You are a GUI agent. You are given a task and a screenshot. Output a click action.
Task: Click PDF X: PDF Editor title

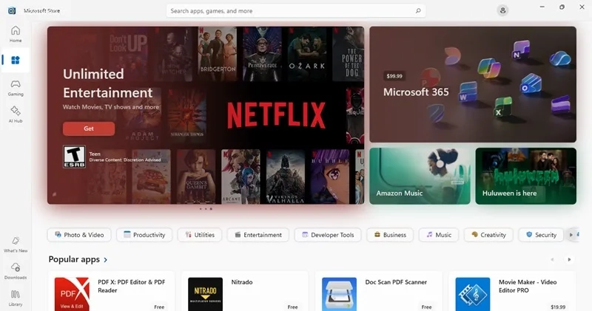[x=132, y=286]
